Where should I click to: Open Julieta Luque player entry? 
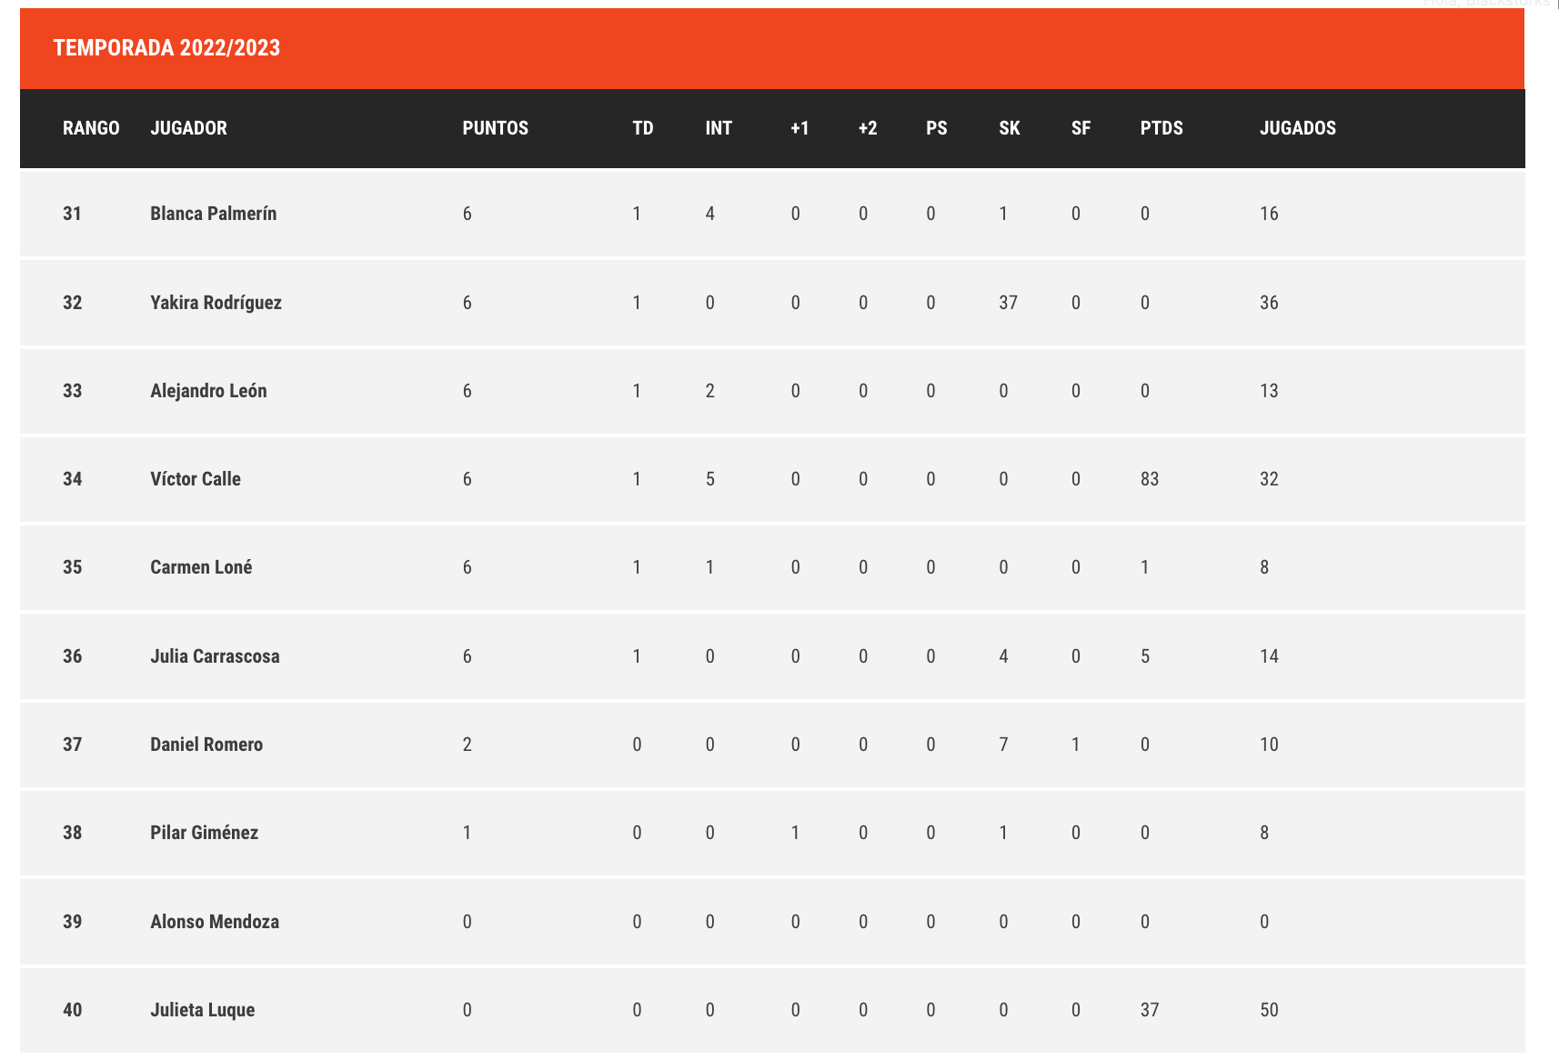point(202,1010)
